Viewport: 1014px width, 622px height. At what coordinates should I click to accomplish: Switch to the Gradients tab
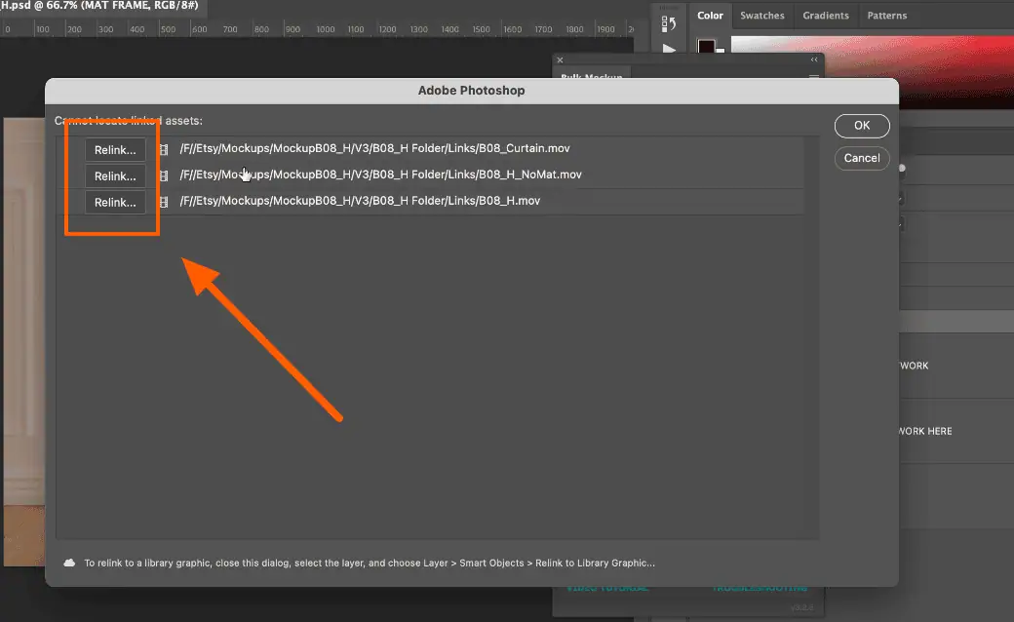pos(825,16)
